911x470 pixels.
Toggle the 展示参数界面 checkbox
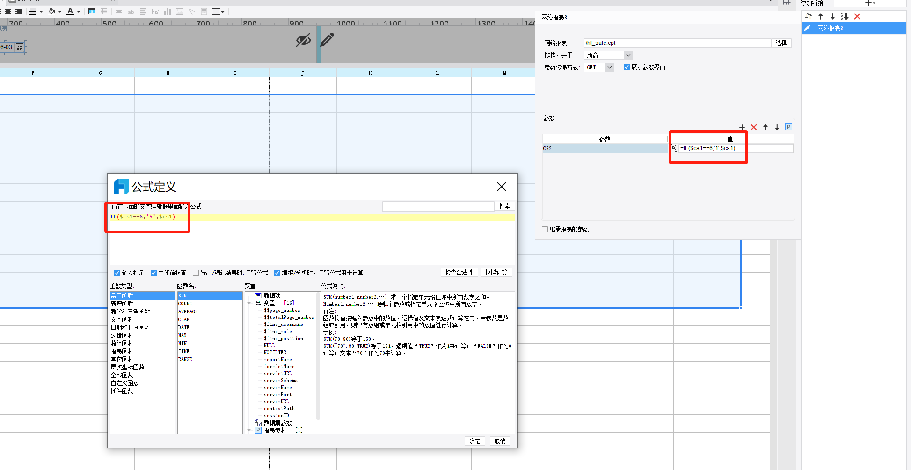[x=627, y=67]
